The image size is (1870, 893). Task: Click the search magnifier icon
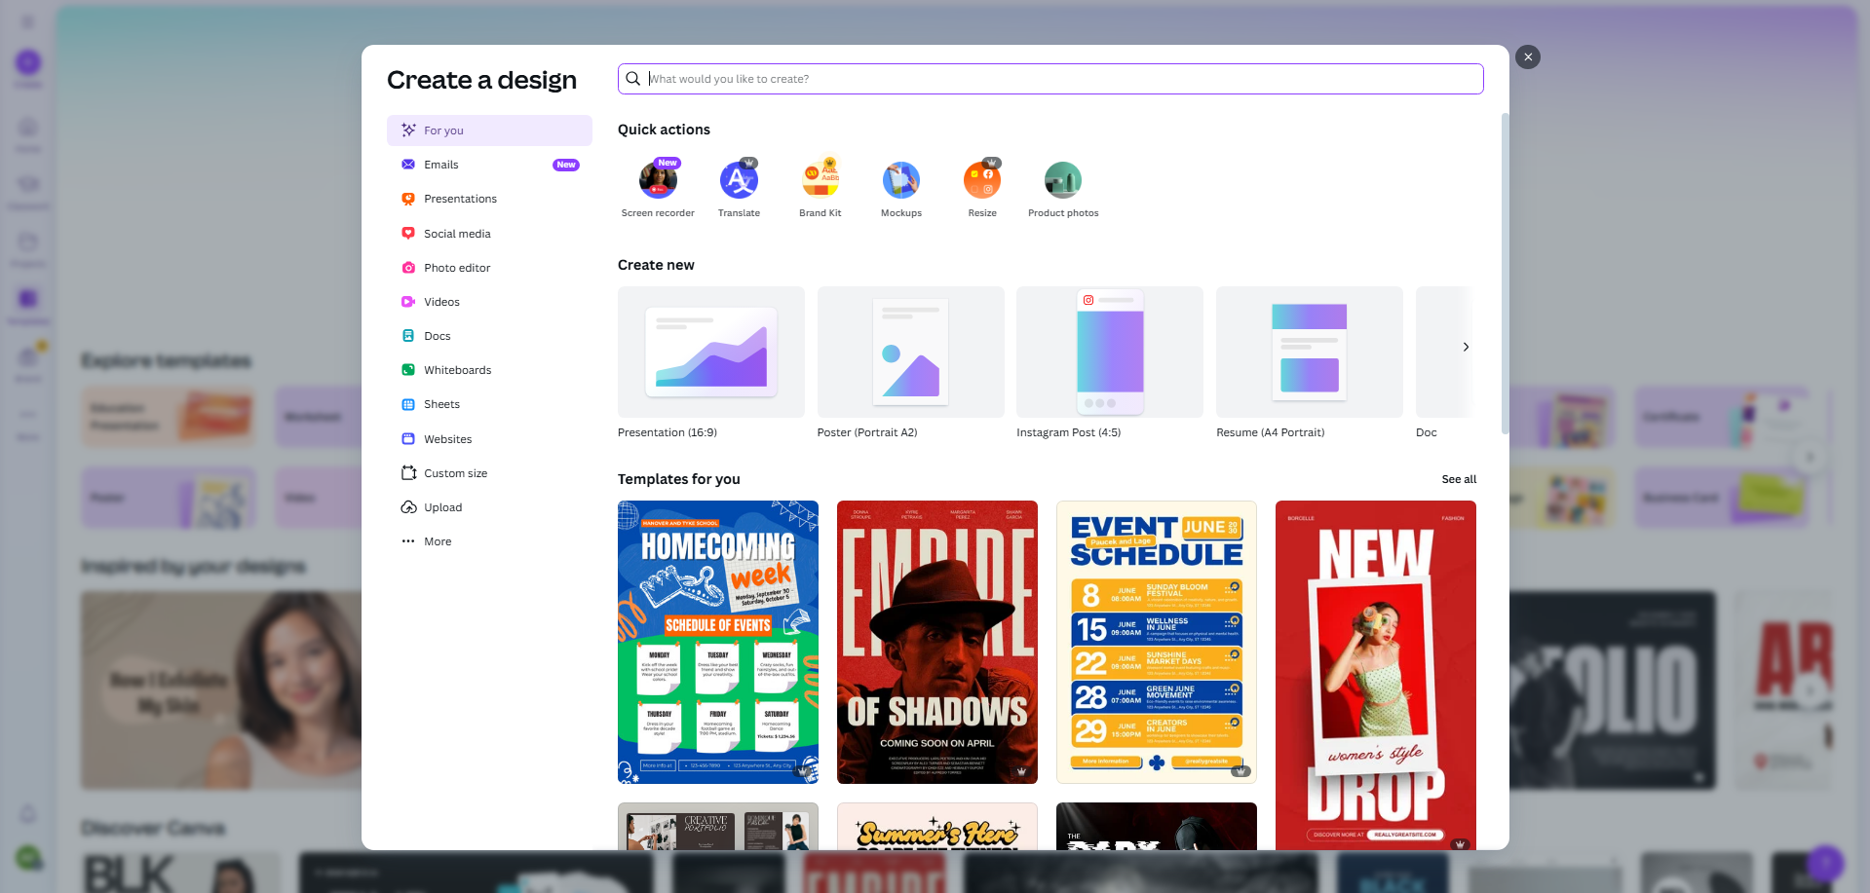point(633,79)
